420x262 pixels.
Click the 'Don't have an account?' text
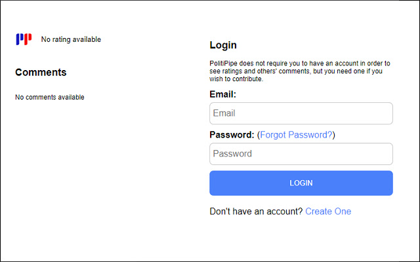coord(256,212)
